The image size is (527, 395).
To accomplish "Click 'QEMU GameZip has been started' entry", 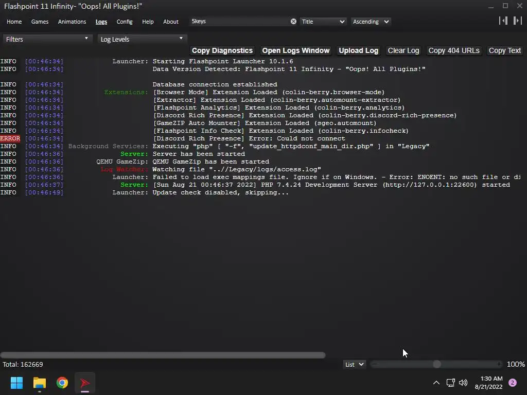I will (210, 161).
